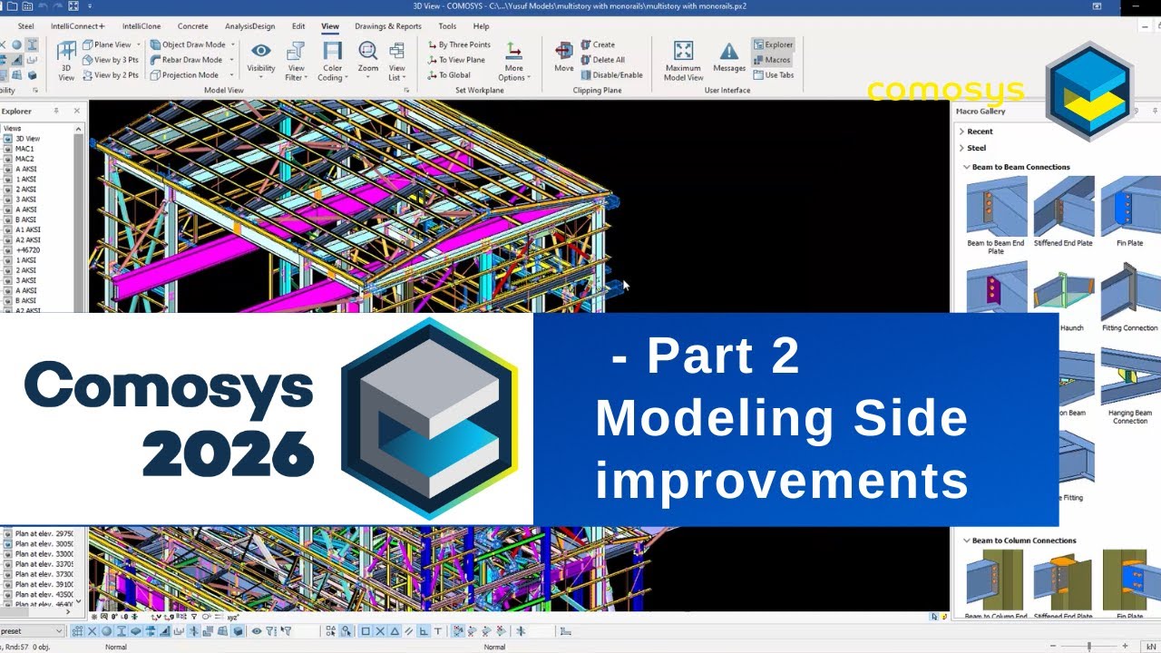Select the clipping plane Move tool
The width and height of the screenshot is (1161, 653).
click(x=564, y=57)
